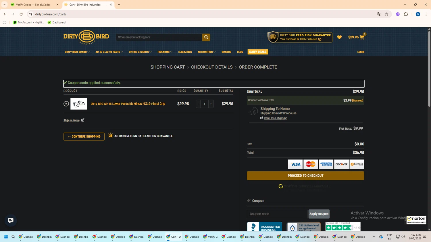Click Calculate shipping link

tap(276, 118)
